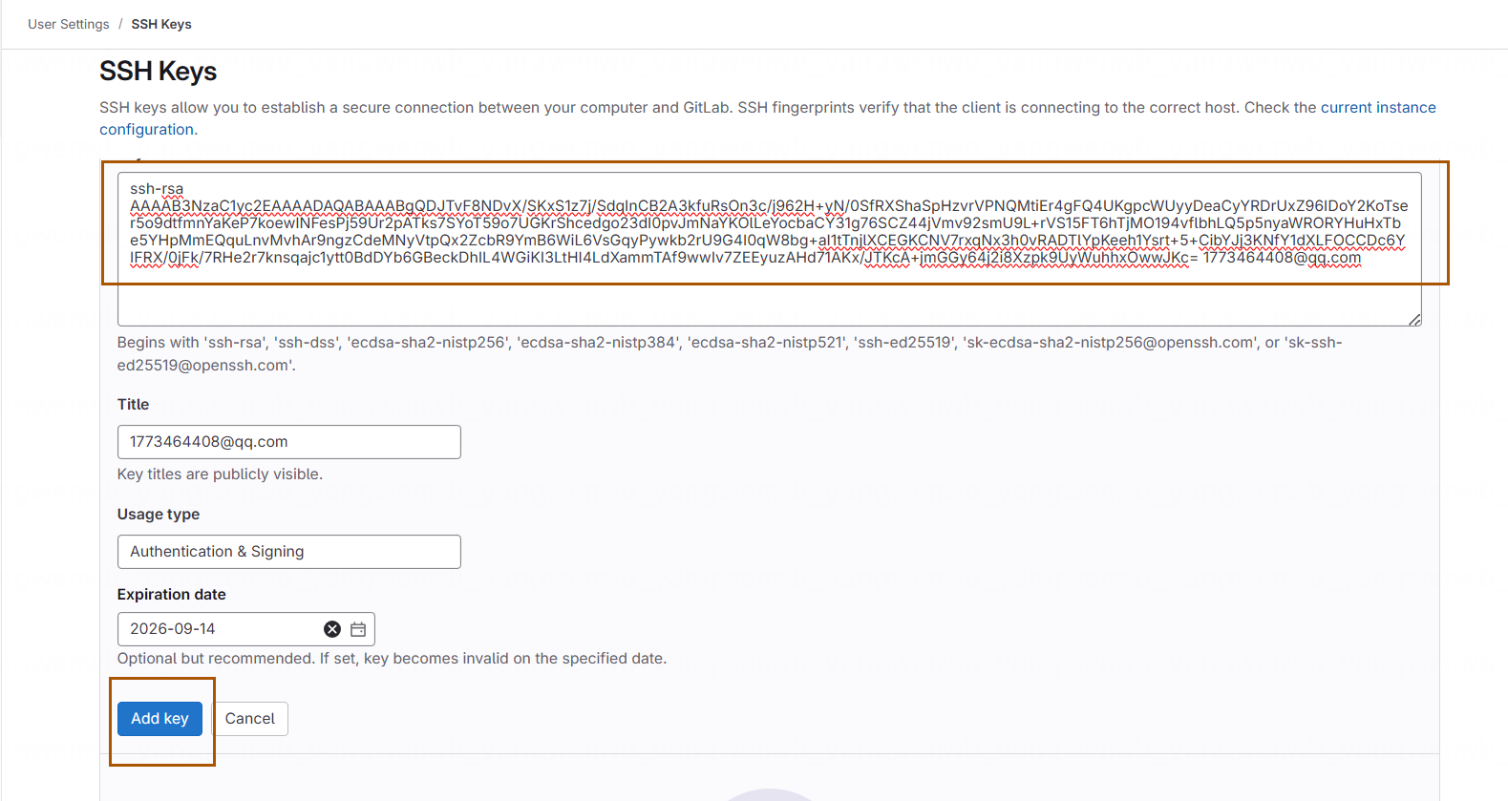Screen dimensions: 1508x801
Task: Click the Title label
Action: click(133, 405)
